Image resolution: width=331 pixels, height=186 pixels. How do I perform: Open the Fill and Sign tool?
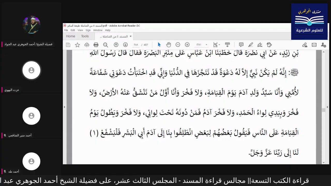click(x=260, y=45)
